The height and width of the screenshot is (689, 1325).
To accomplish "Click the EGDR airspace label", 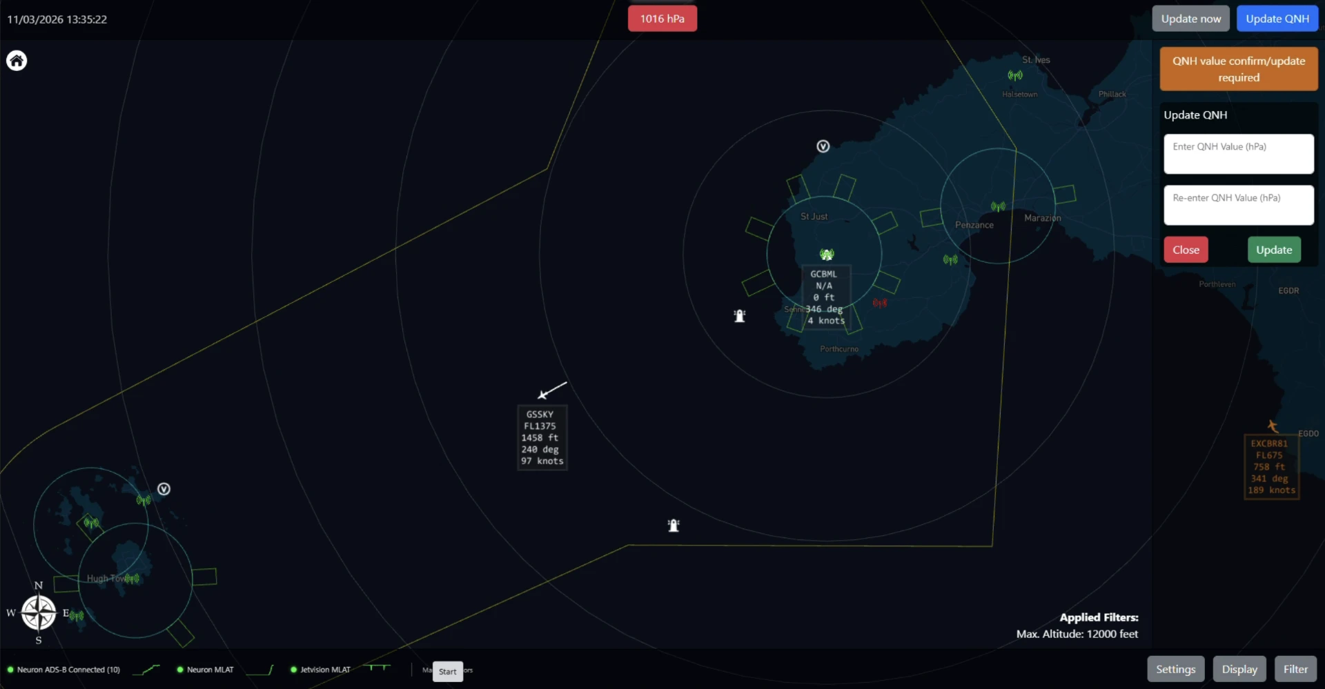I will pyautogui.click(x=1288, y=291).
